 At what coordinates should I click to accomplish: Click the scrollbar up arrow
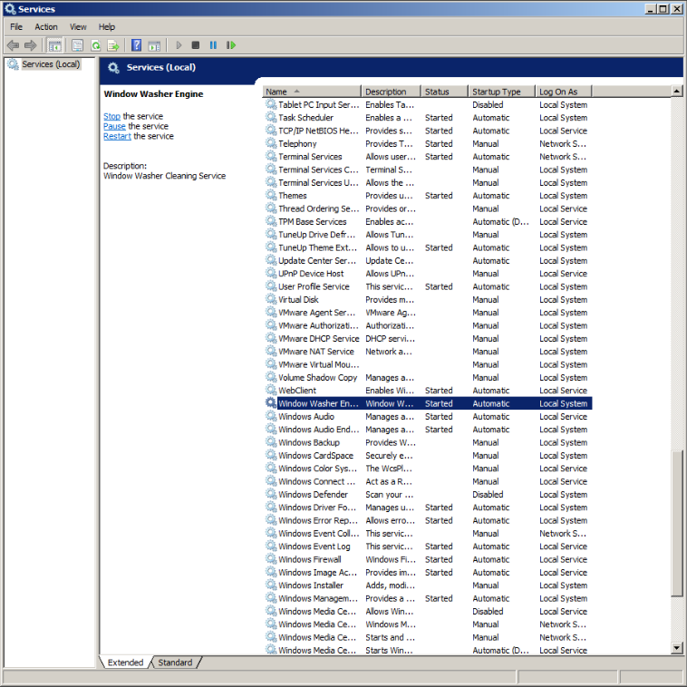(x=677, y=92)
